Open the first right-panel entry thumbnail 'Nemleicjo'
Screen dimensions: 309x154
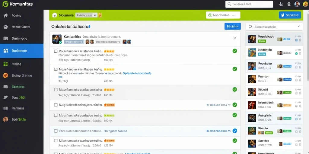252,39
